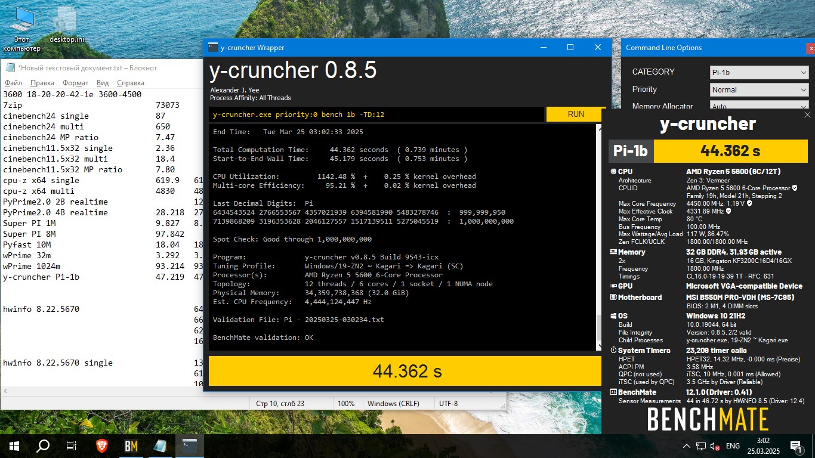Click the shield beside Max Effective Clock value
The height and width of the screenshot is (458, 815).
[729, 211]
